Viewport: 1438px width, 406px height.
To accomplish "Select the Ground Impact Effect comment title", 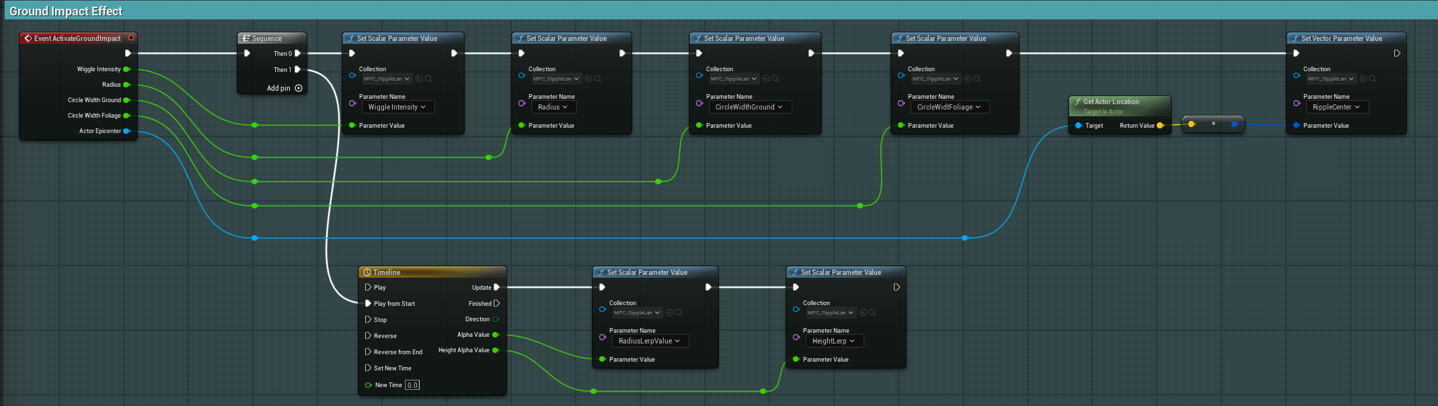I will click(66, 11).
